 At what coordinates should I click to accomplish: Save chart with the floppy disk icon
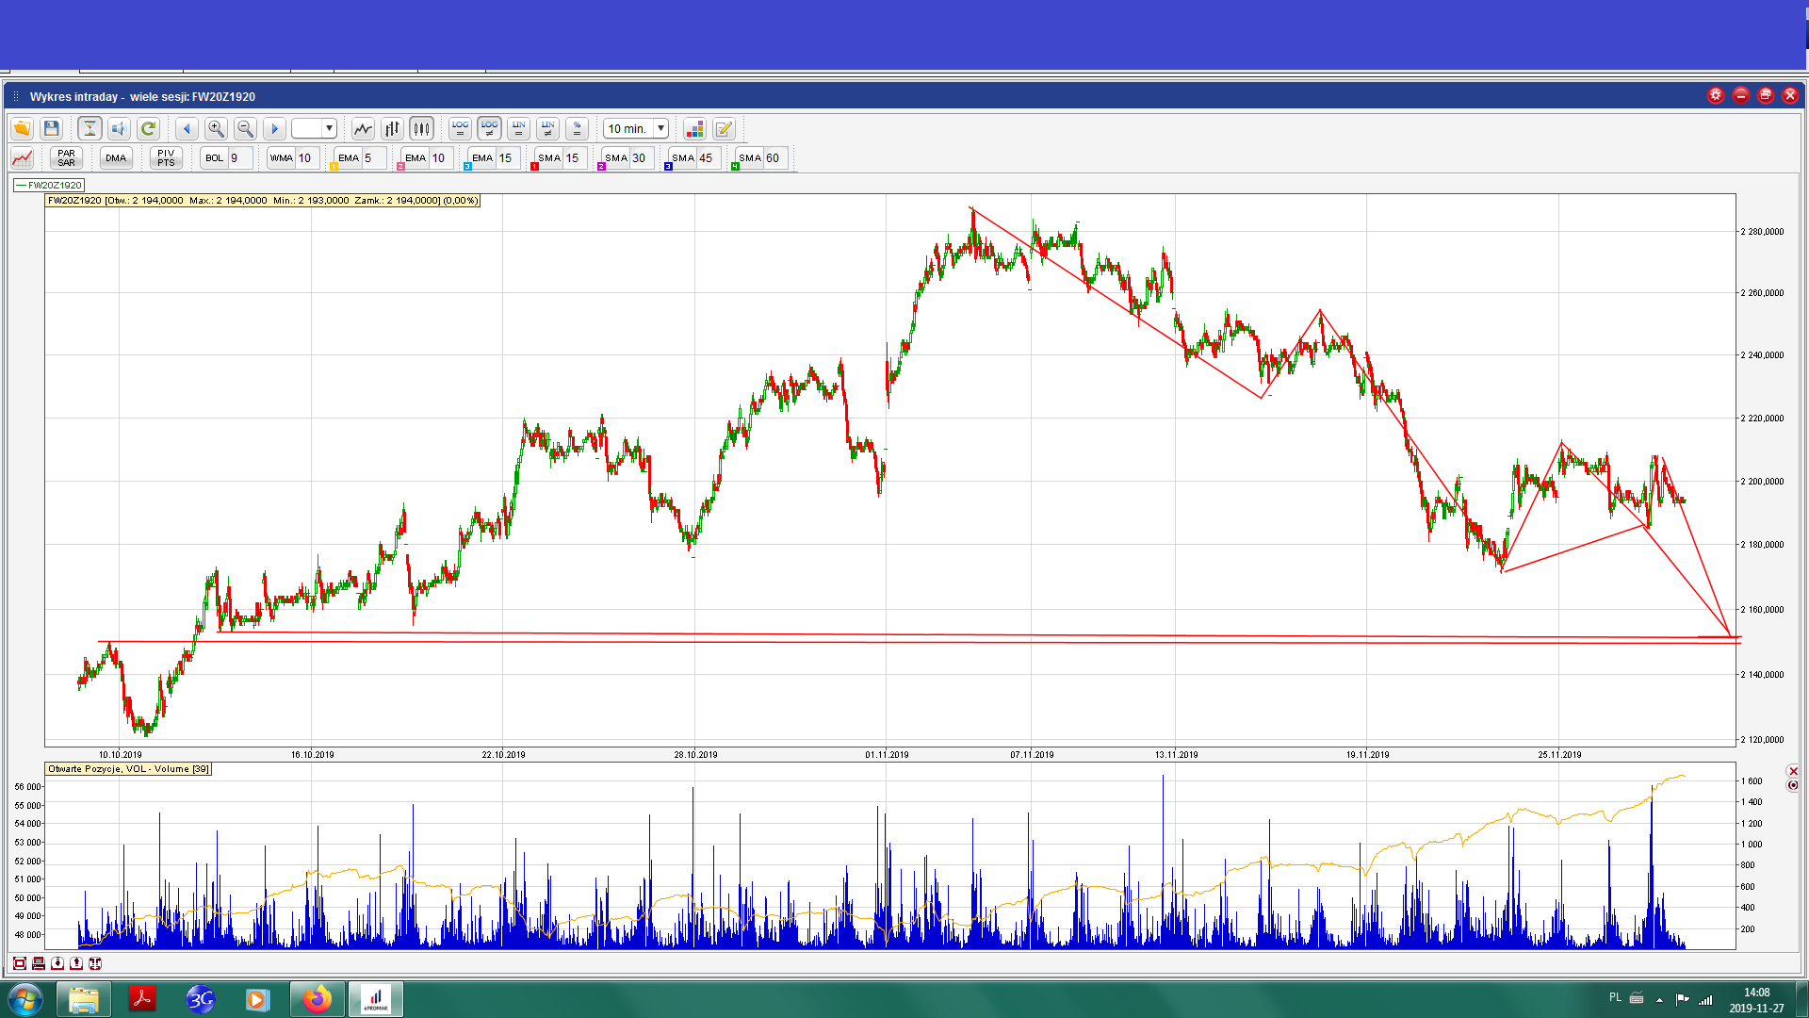pos(52,128)
